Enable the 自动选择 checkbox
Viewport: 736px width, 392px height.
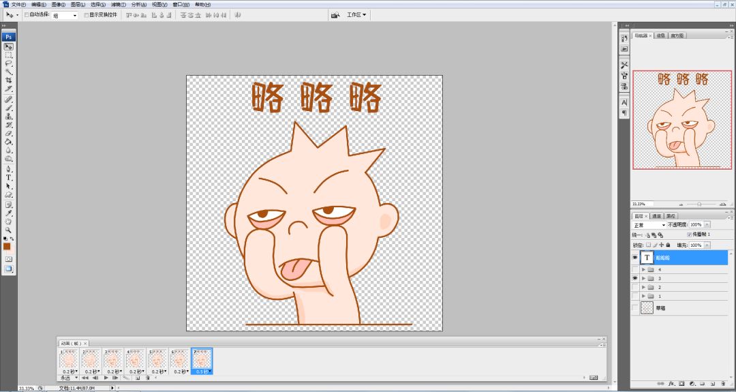coord(27,14)
